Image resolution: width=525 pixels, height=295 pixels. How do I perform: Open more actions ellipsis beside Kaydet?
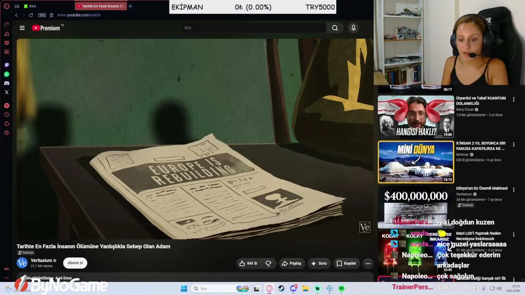368,263
